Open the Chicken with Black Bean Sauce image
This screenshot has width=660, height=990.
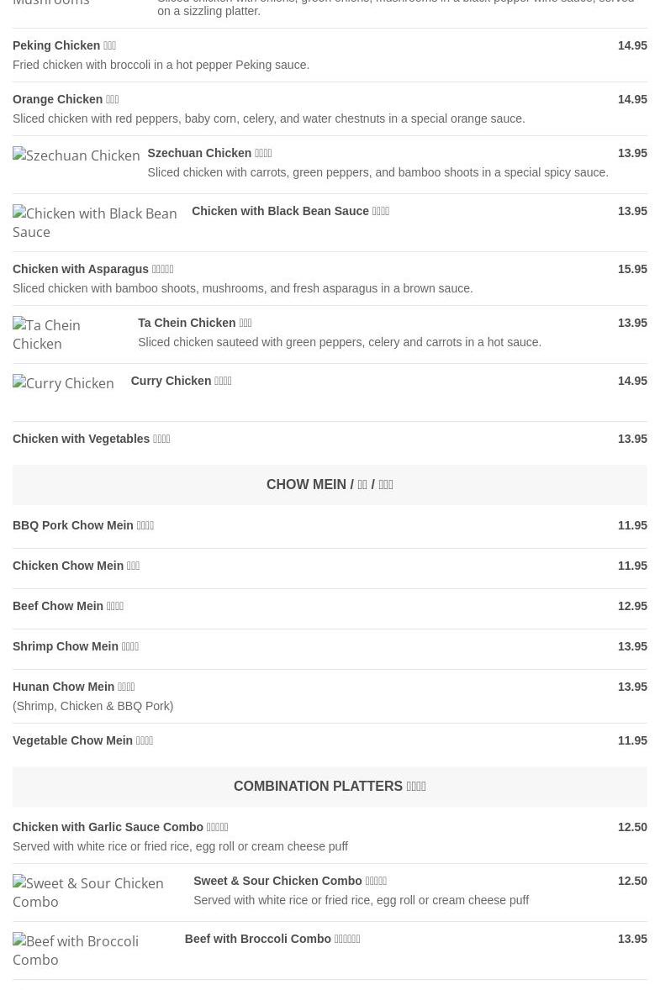[94, 223]
